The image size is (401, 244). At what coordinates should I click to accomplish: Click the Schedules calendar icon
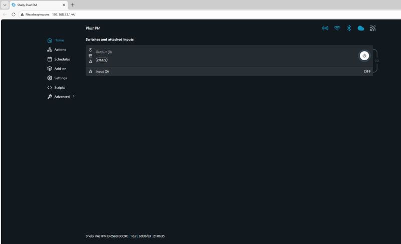(x=50, y=59)
